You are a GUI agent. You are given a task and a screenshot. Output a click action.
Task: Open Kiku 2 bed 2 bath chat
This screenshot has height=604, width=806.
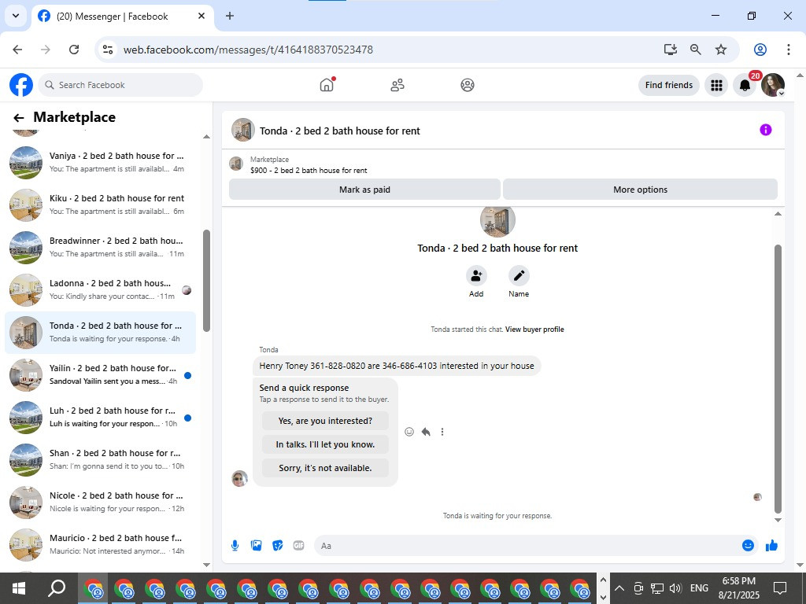(100, 205)
